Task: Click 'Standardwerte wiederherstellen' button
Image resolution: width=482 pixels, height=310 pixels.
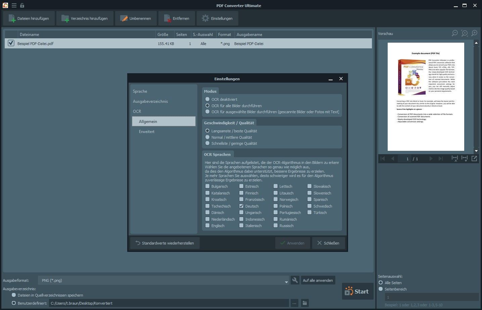Action: [165, 243]
